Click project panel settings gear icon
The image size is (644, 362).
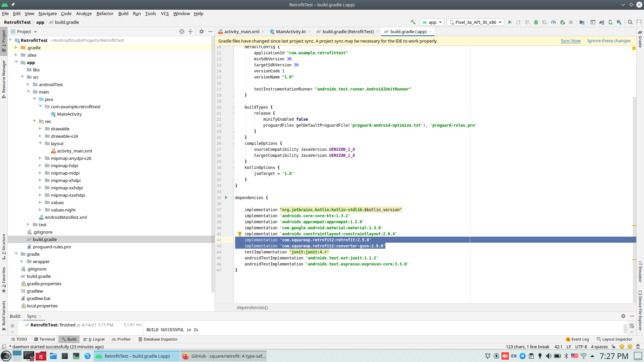202,32
